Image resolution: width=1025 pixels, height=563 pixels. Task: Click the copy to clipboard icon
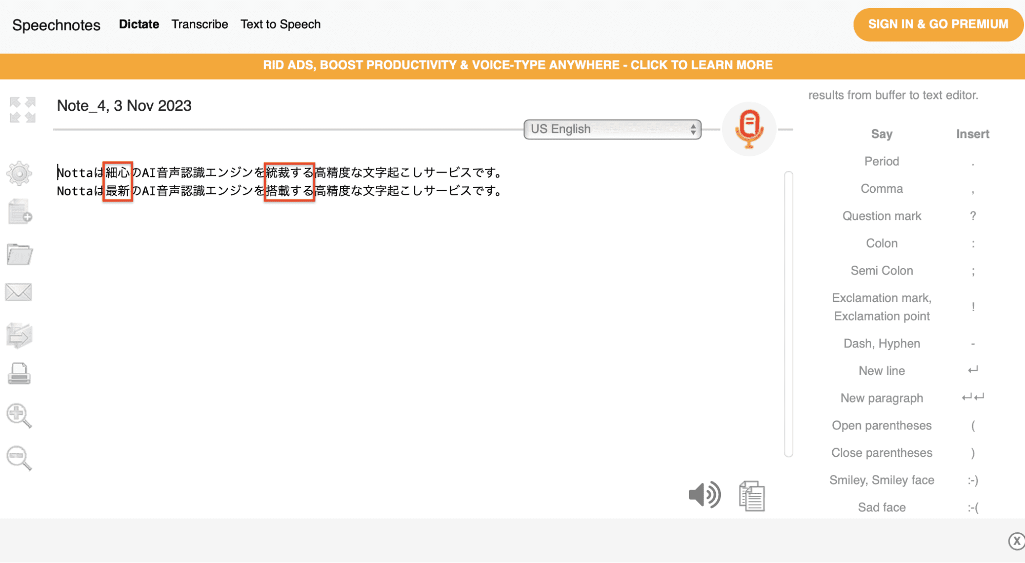(x=751, y=495)
